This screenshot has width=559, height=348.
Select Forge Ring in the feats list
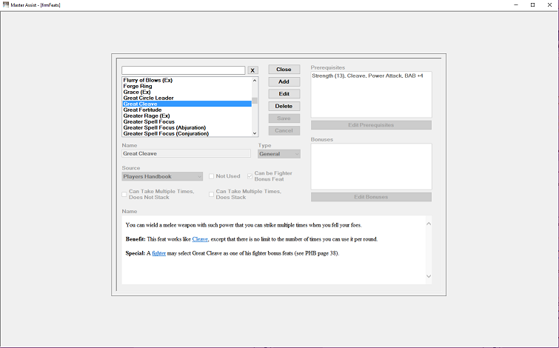coord(187,87)
